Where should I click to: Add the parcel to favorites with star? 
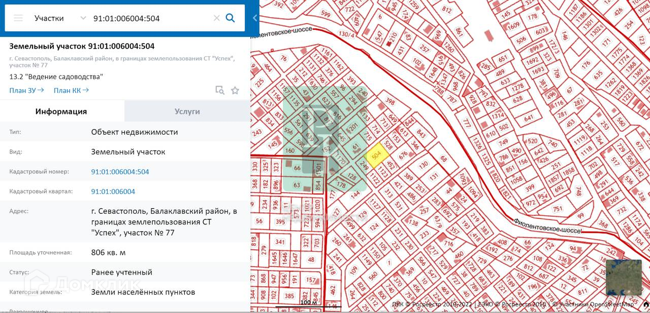235,90
